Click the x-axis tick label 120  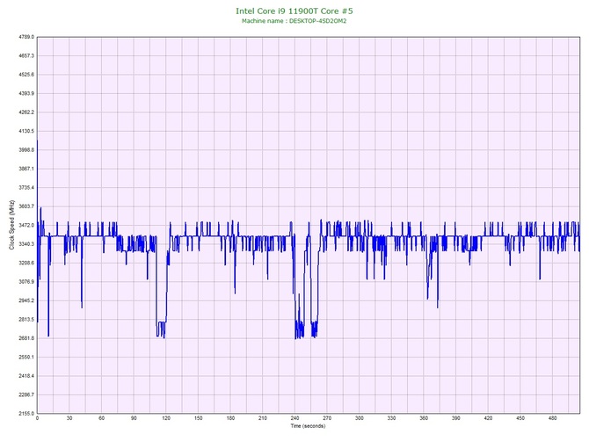click(166, 418)
